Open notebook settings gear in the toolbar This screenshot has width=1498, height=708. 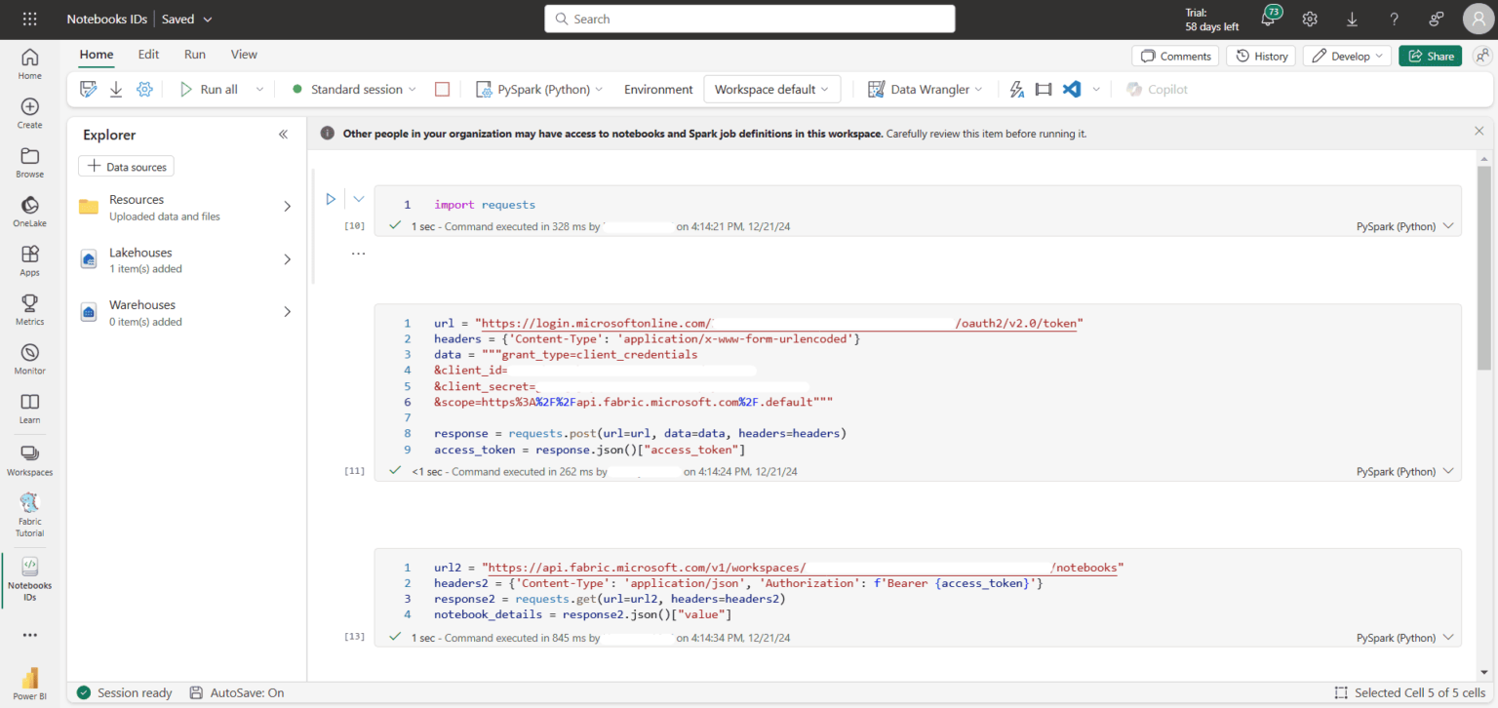point(144,89)
